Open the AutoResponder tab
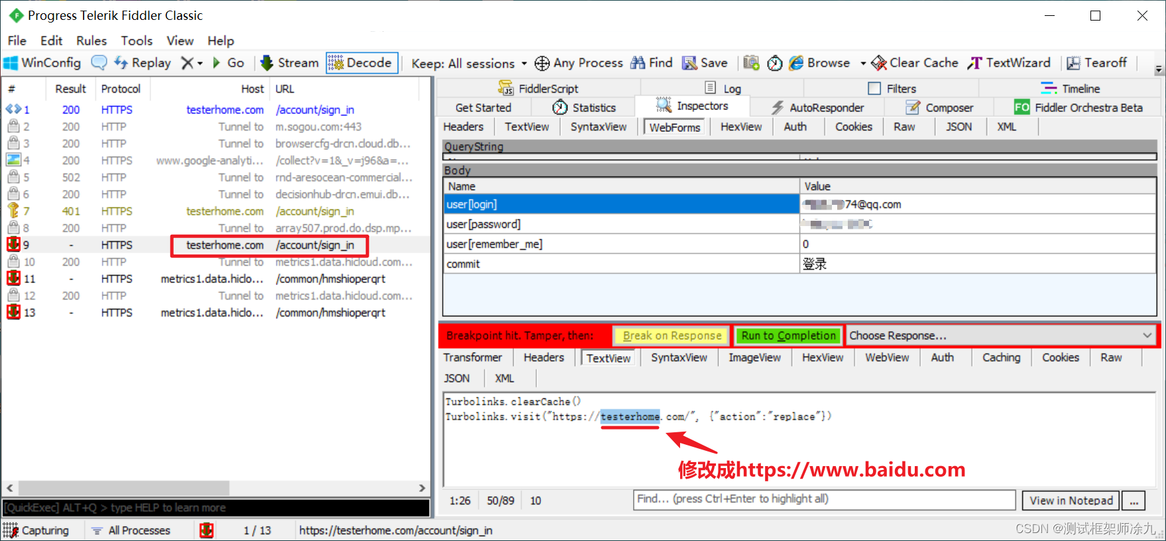Image resolution: width=1166 pixels, height=541 pixels. tap(817, 107)
